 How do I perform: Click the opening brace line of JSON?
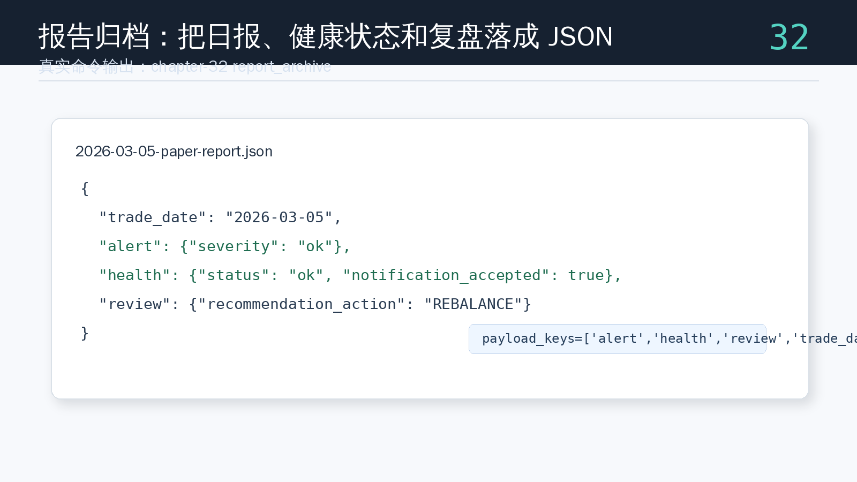85,189
